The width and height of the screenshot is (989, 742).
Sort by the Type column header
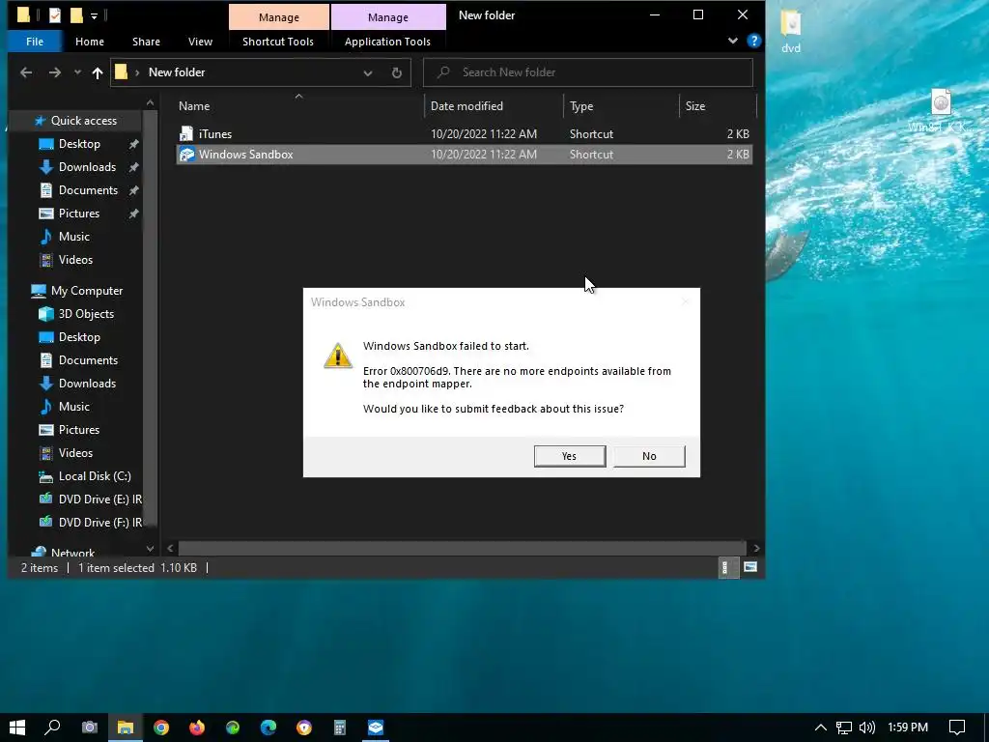pyautogui.click(x=621, y=106)
